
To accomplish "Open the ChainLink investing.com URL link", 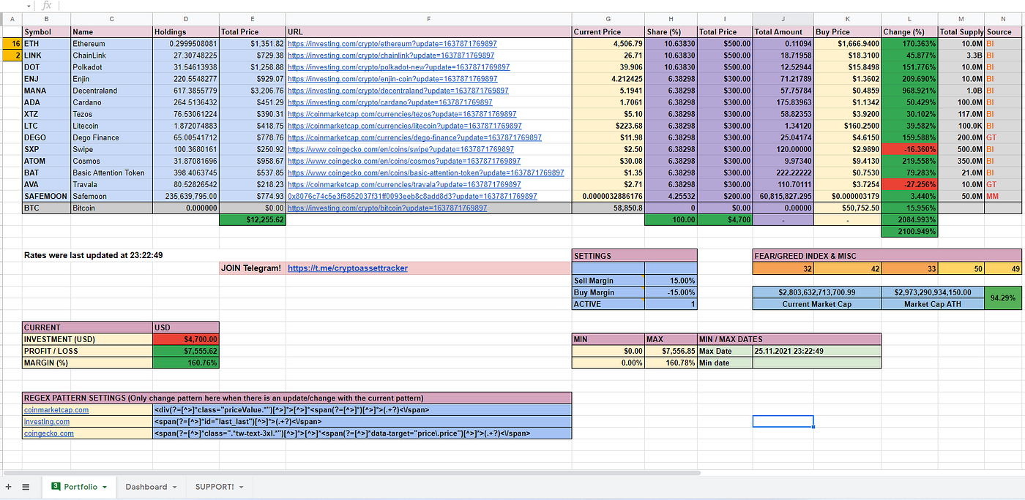I will [392, 56].
